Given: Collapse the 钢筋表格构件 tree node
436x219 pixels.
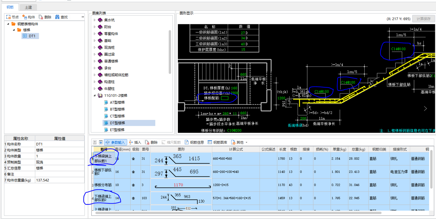Looking at the screenshot, I should [8, 24].
